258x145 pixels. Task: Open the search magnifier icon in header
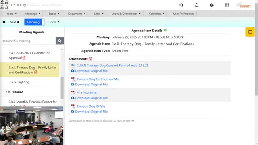click(x=181, y=5)
